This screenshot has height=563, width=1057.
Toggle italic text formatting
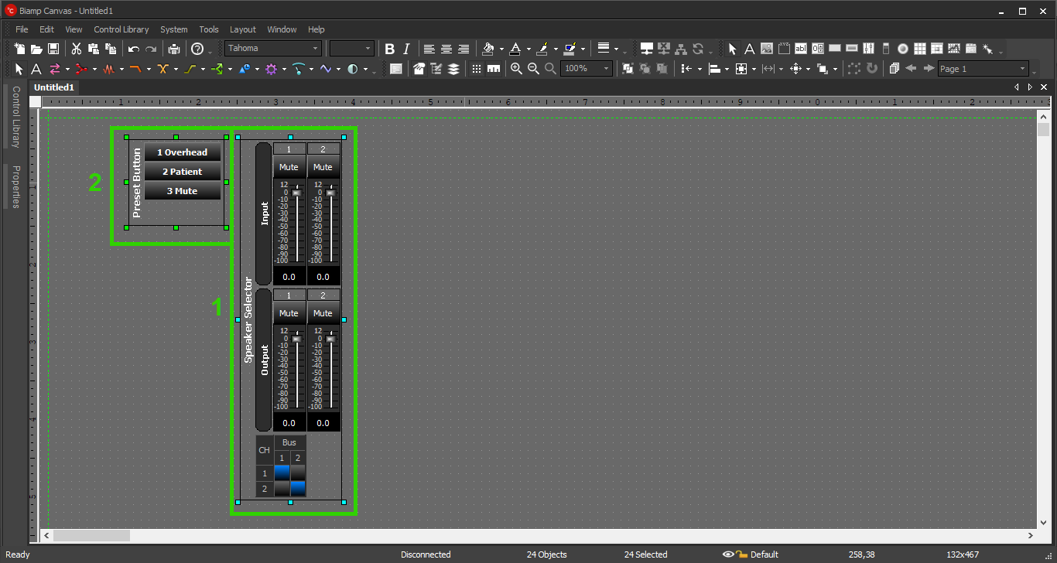point(407,49)
